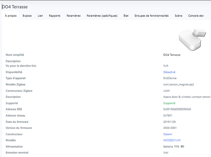Open Groupes de fonctionnalités tab
This screenshot has width=211, height=157.
click(x=151, y=16)
